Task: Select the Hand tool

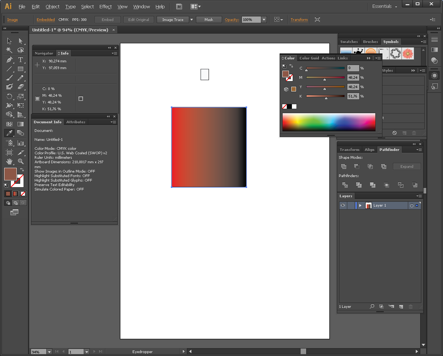Action: (x=9, y=161)
